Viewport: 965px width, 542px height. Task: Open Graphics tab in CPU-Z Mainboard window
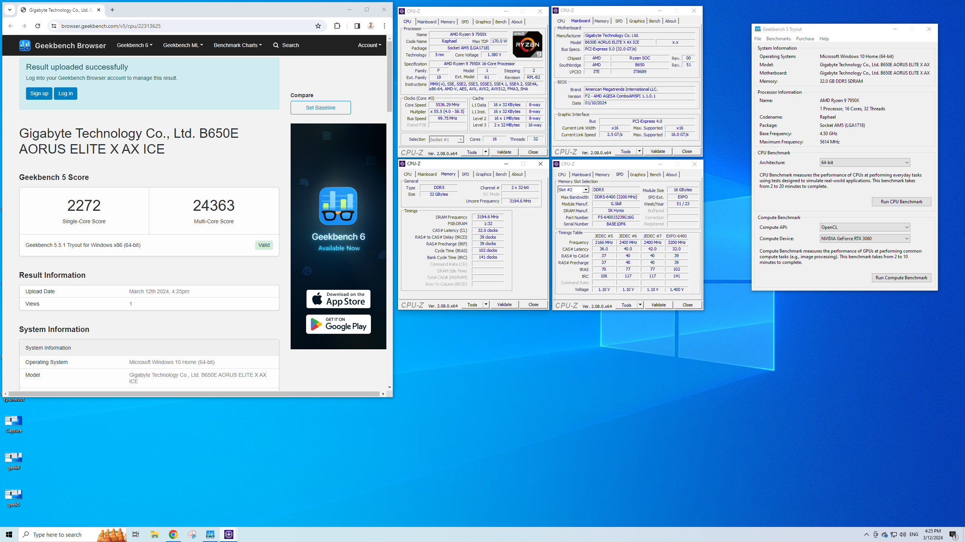637,21
